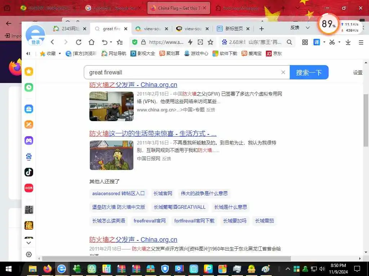Switch to the 新标签页 tab
The image size is (369, 276).
click(x=233, y=29)
